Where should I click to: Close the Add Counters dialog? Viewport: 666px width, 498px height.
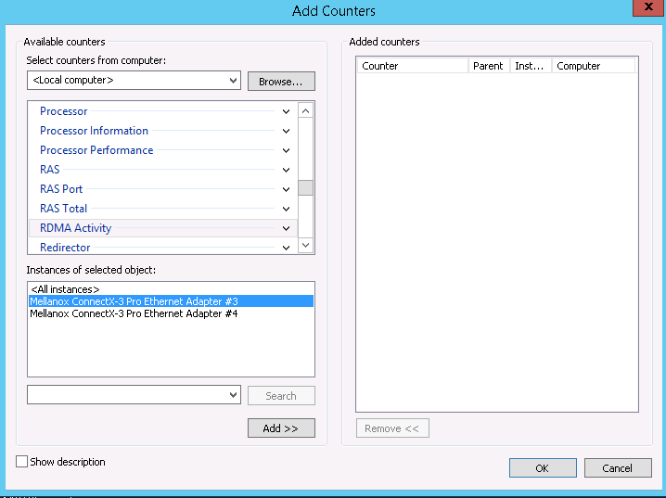point(648,7)
